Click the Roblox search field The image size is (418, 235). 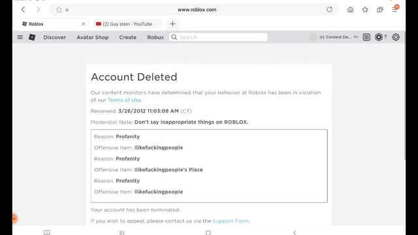tap(218, 37)
